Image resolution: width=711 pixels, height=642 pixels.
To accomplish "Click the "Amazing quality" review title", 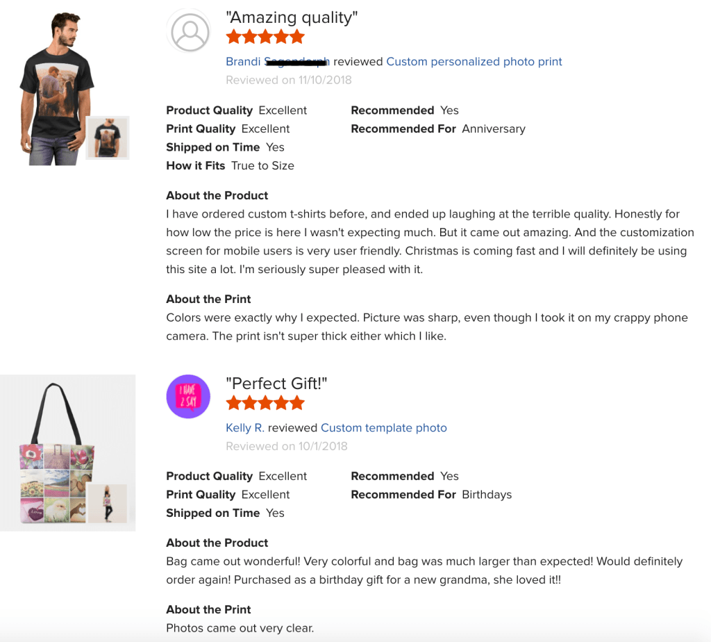I will click(x=292, y=17).
